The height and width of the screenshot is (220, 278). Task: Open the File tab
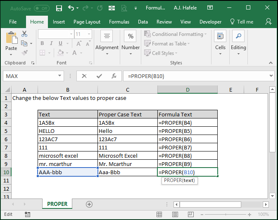point(13,22)
